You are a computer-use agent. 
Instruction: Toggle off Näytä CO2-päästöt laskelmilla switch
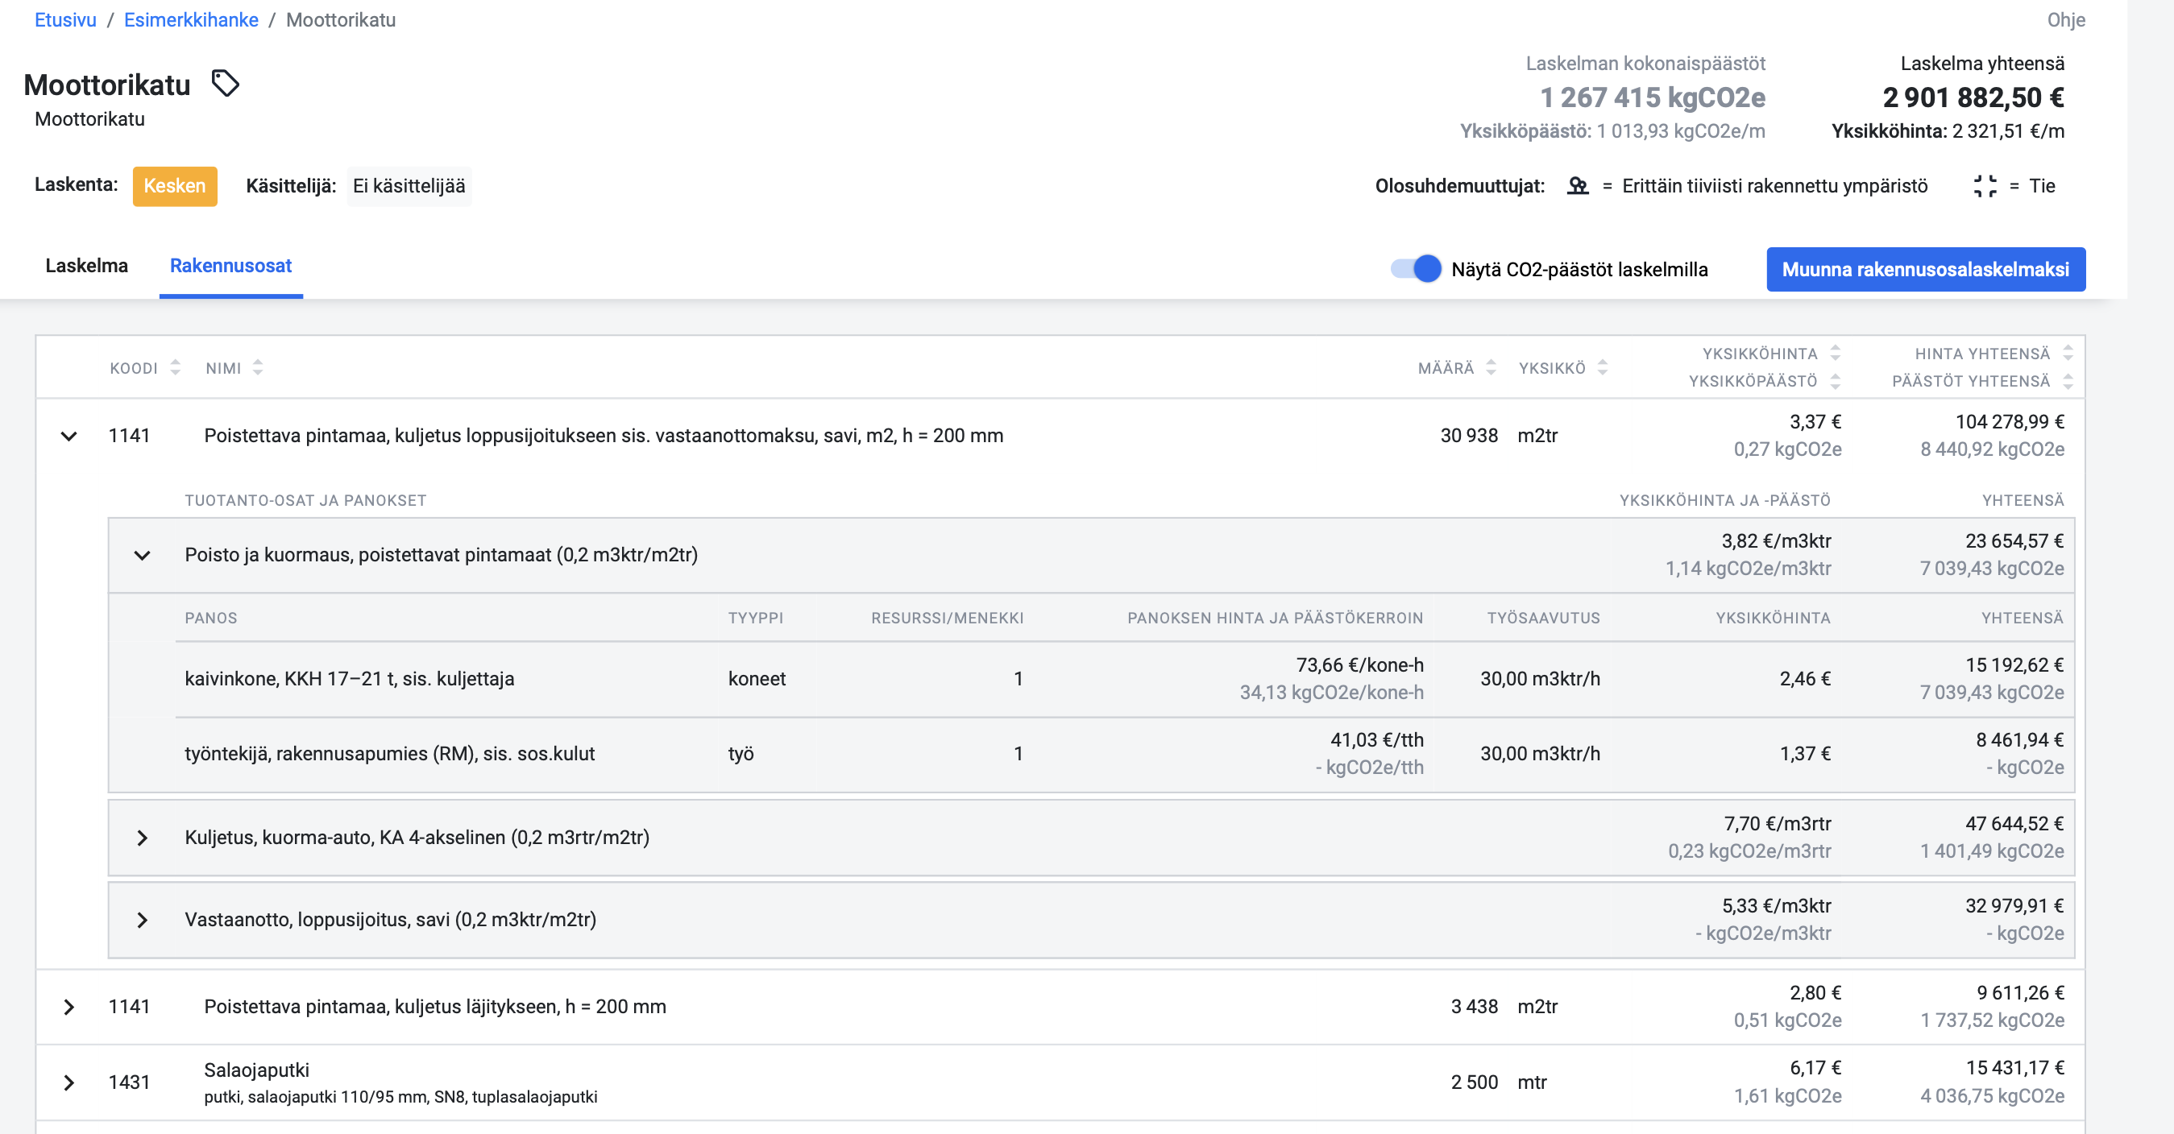click(x=1416, y=269)
